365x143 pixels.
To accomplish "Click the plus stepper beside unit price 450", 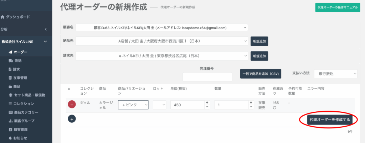I will pos(207,102).
